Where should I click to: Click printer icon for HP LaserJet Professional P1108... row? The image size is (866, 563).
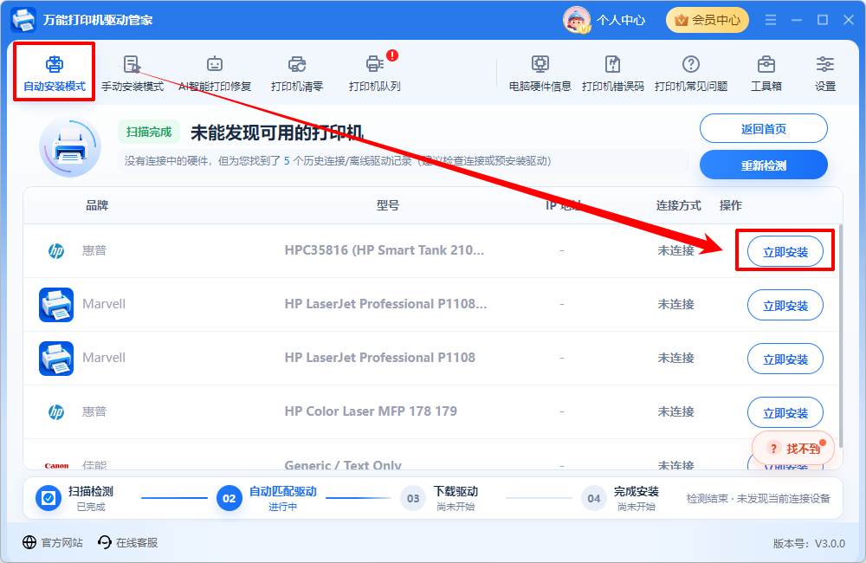(x=56, y=304)
